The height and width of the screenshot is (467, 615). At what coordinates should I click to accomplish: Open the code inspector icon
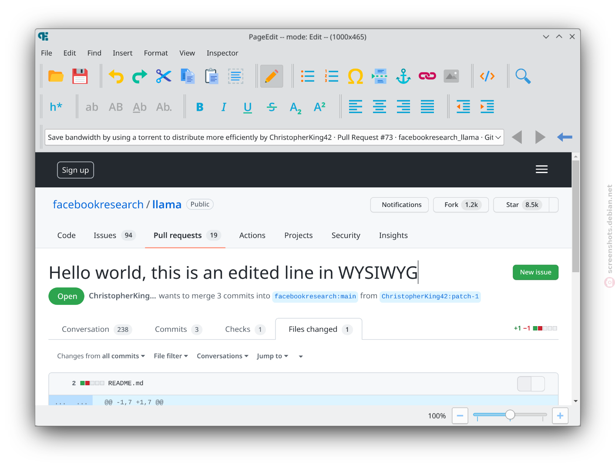click(x=487, y=76)
